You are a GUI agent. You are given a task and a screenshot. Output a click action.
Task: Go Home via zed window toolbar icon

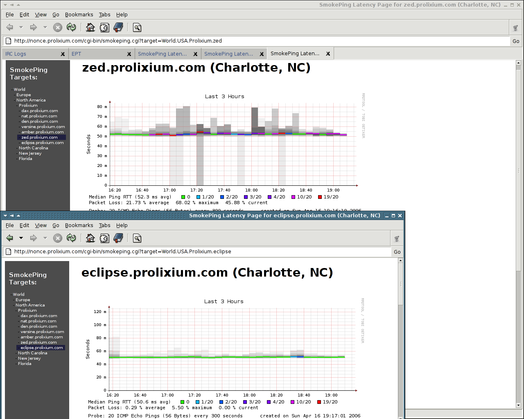coord(90,27)
